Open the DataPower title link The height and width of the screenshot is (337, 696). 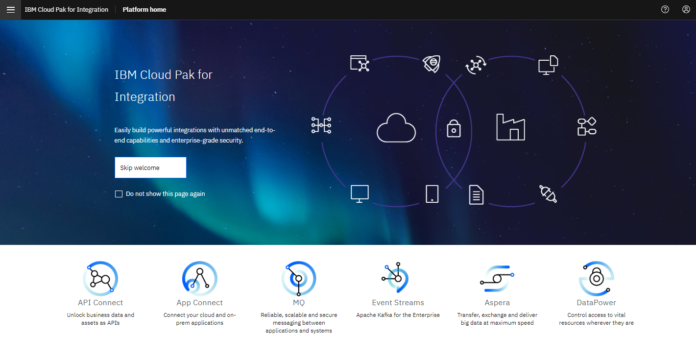tap(597, 303)
